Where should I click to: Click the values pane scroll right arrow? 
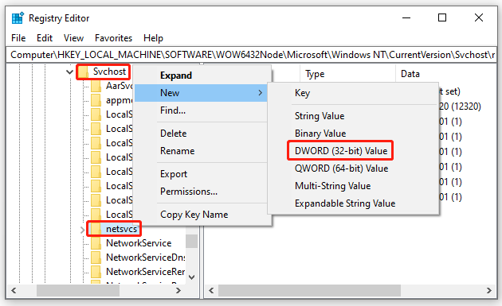489,290
